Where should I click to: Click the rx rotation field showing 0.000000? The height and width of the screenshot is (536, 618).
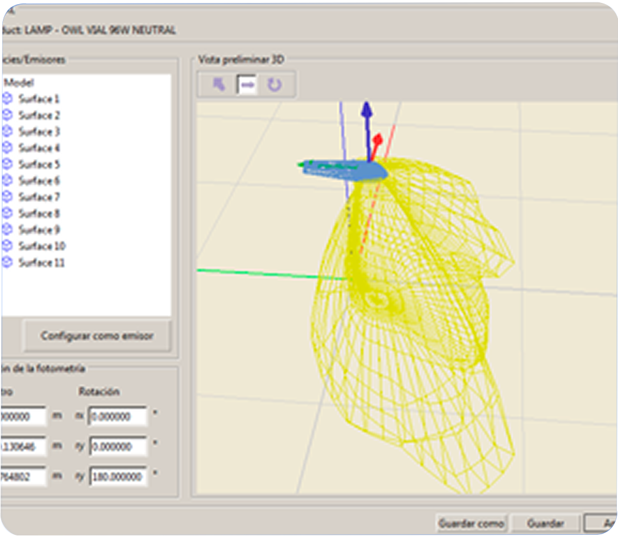click(118, 416)
